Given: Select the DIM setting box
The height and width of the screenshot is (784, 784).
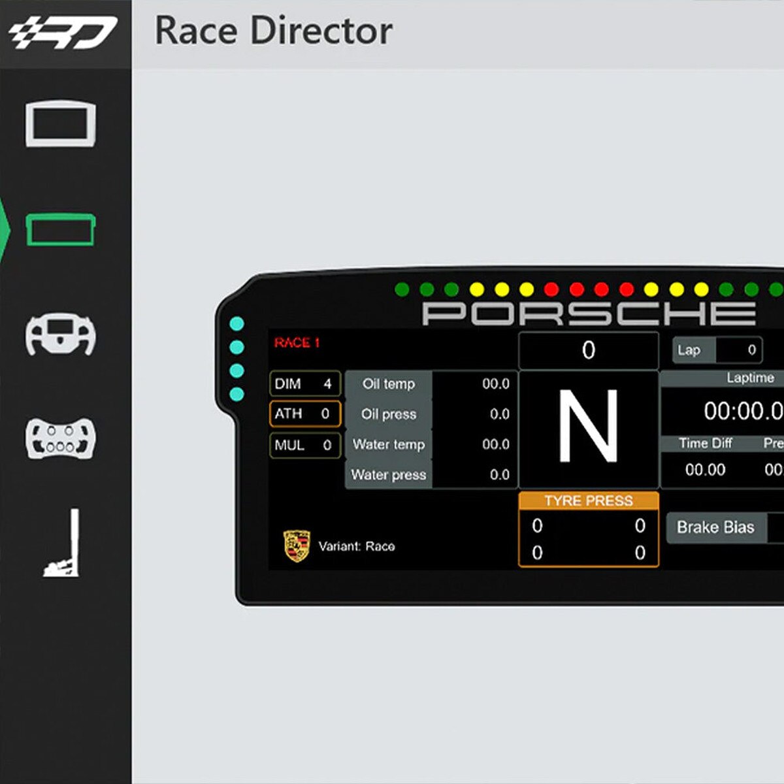Looking at the screenshot, I should pyautogui.click(x=304, y=384).
